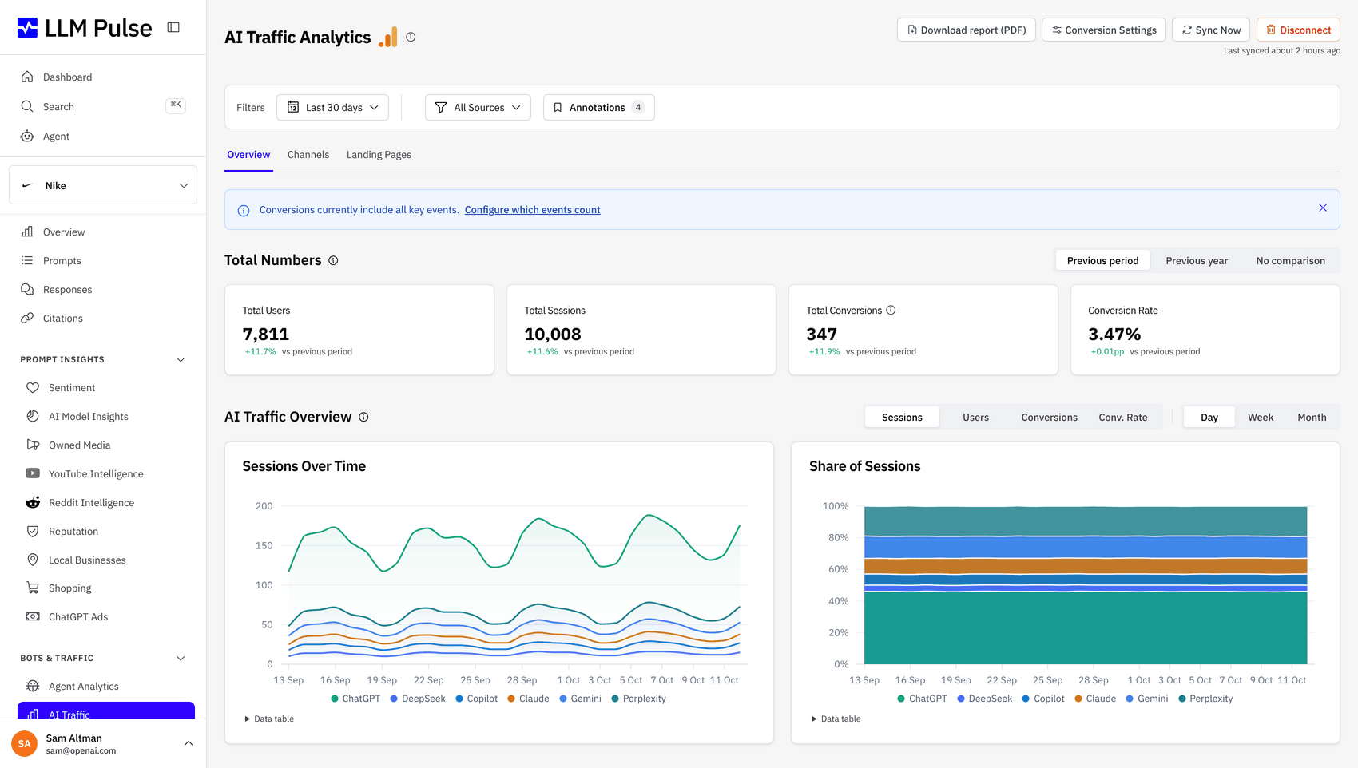
Task: Switch to the Overview tab
Action: (248, 155)
